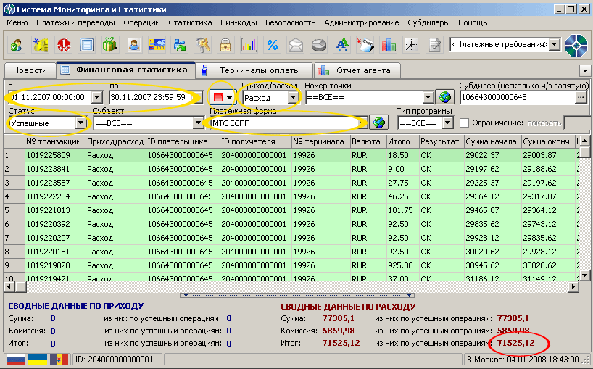This screenshot has width=593, height=369.
Task: Click the percent sign toolbar icon
Action: pos(273,45)
